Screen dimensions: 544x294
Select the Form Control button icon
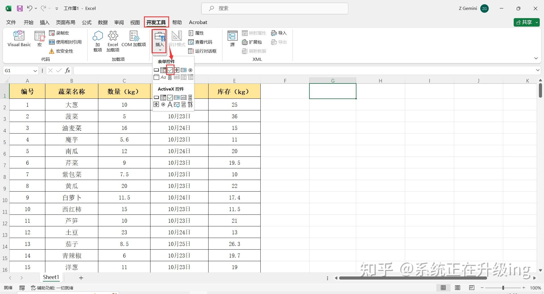(156, 70)
